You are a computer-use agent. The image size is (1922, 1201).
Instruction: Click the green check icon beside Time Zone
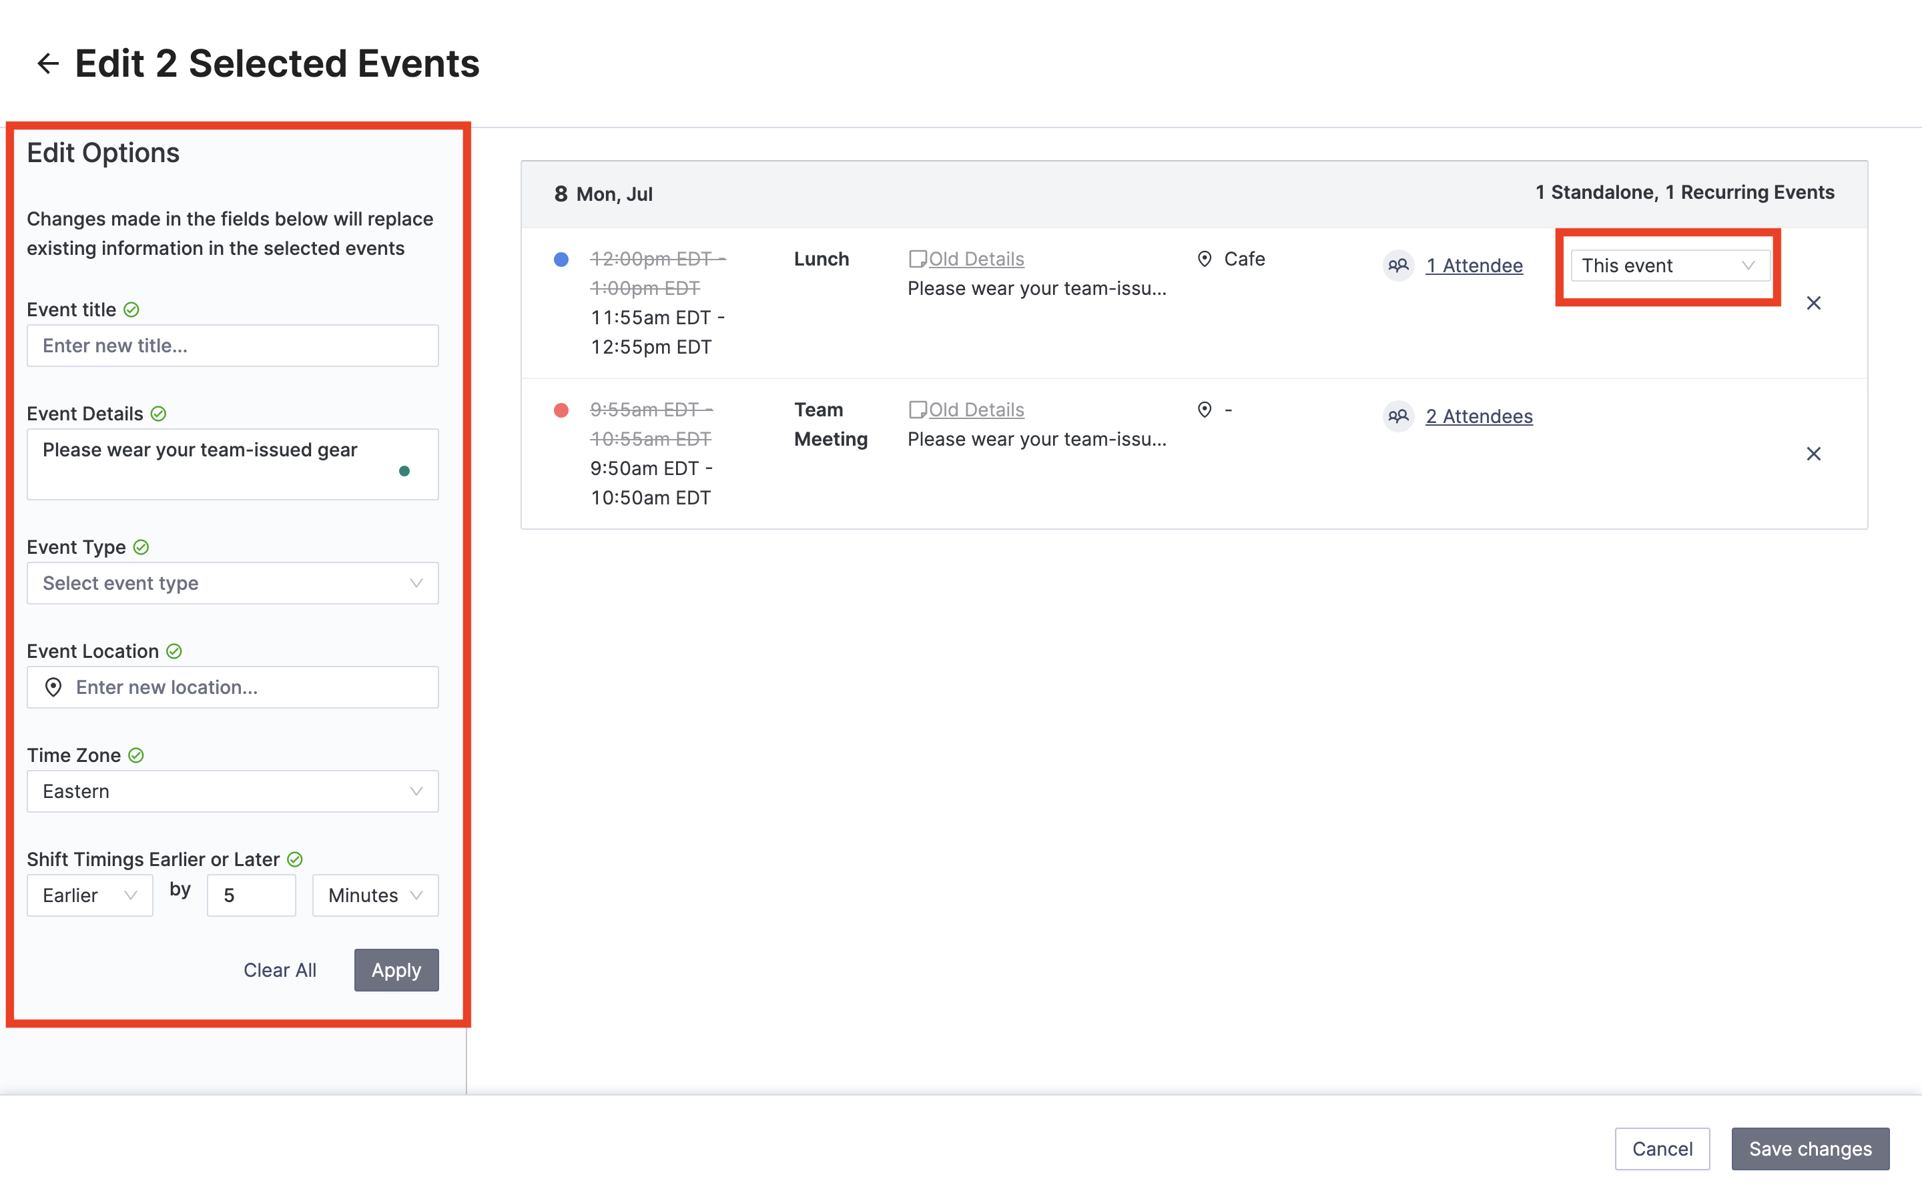137,755
